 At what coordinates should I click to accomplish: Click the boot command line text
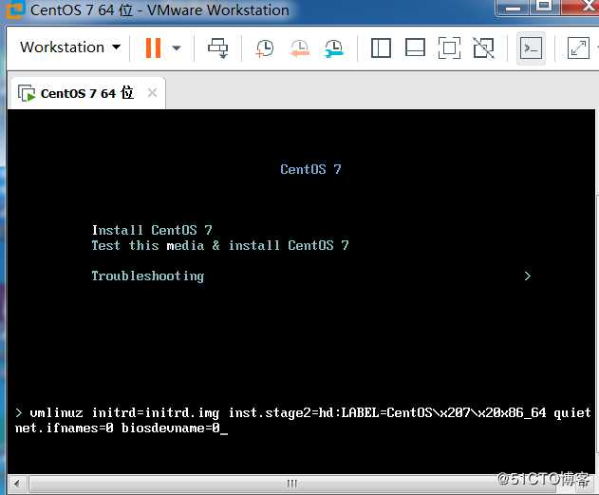click(x=303, y=421)
